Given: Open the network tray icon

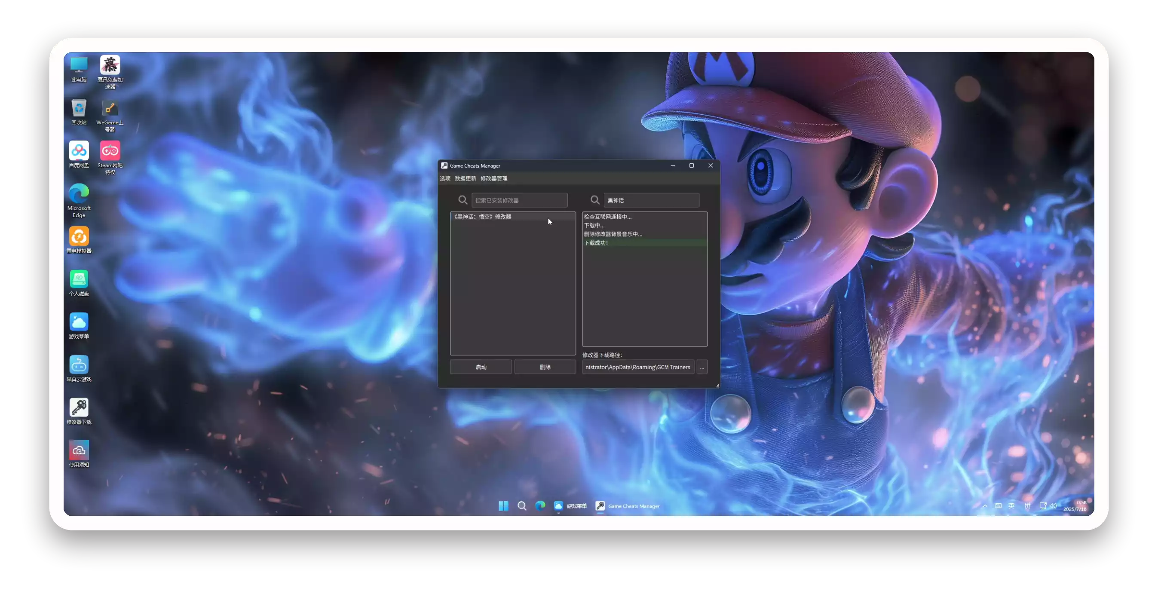Looking at the screenshot, I should pyautogui.click(x=1043, y=505).
